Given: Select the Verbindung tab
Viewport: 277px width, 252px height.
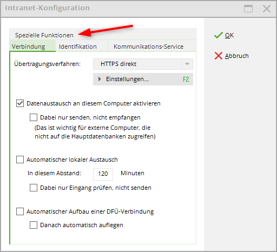Looking at the screenshot, I should [28, 47].
